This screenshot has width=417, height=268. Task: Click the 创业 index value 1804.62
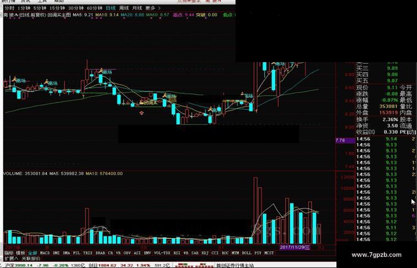click(107, 265)
